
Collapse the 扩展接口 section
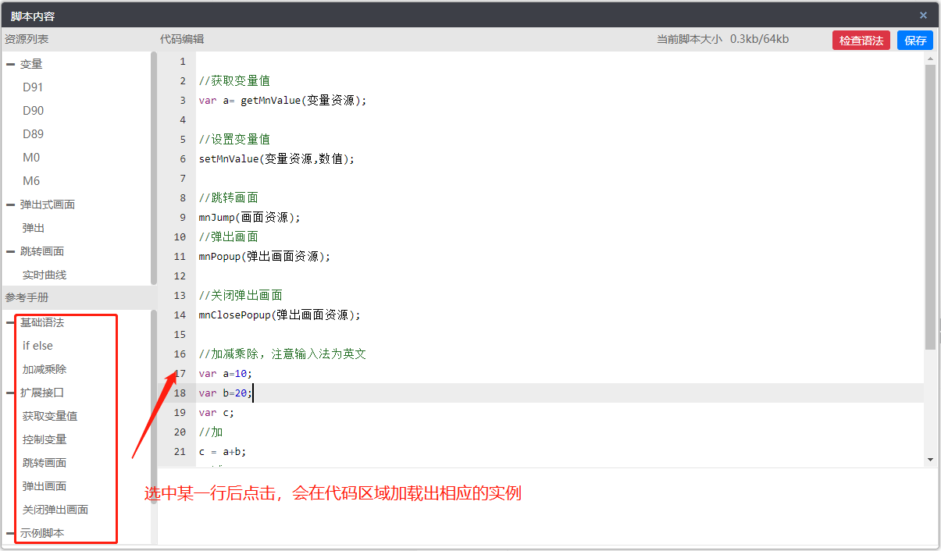(11, 393)
